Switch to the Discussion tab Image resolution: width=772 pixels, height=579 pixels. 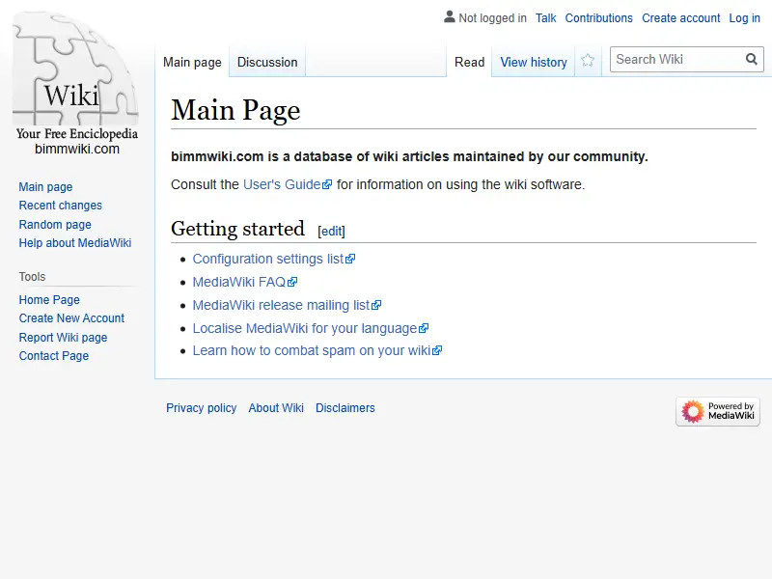[267, 62]
